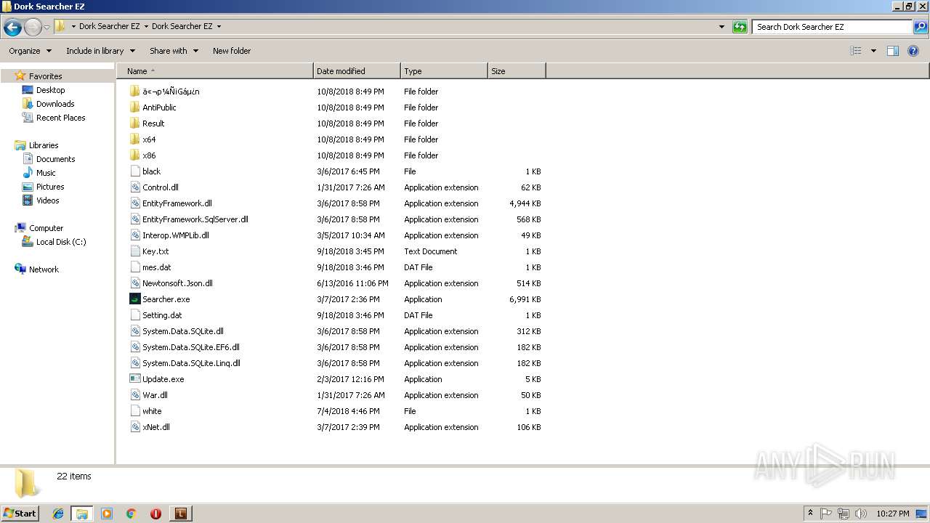The height and width of the screenshot is (523, 930).
Task: Sort by the Size column header
Action: point(517,71)
